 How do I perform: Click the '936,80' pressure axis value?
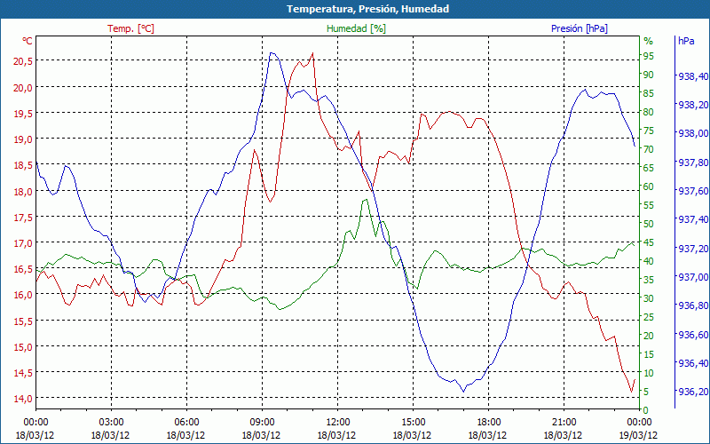click(x=693, y=305)
